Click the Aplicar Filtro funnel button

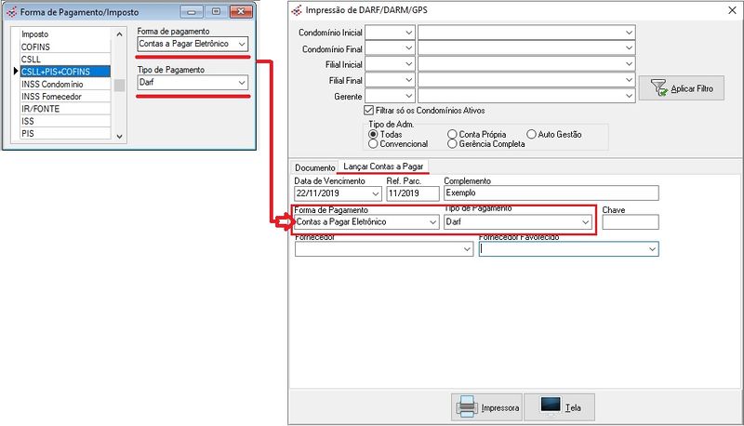[x=687, y=87]
